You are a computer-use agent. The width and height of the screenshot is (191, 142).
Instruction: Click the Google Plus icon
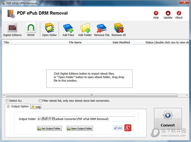point(128,128)
